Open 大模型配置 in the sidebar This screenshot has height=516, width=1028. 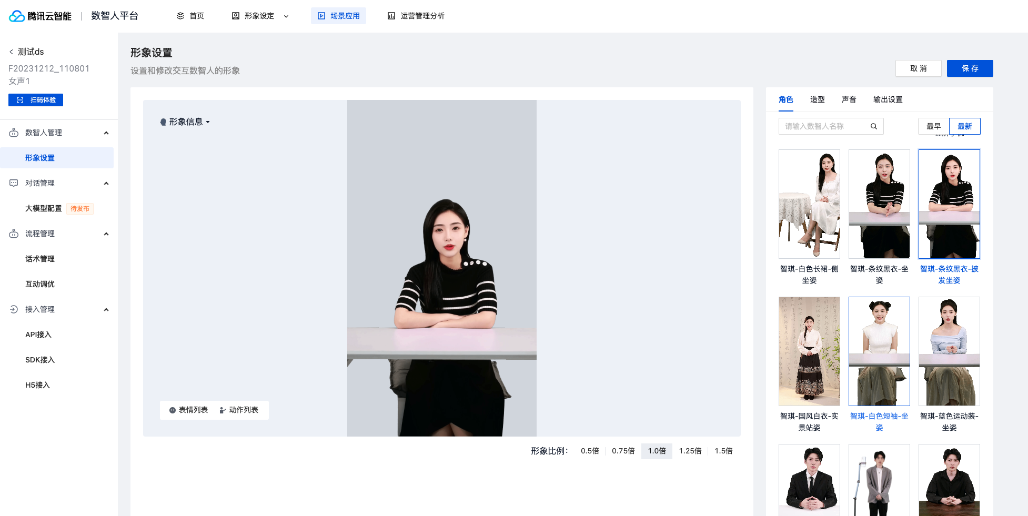pyautogui.click(x=44, y=208)
